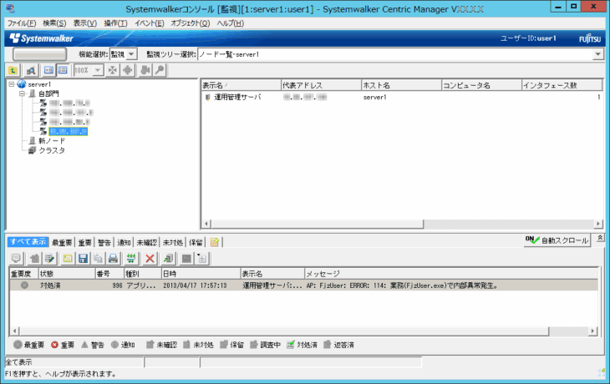The image size is (610, 384).
Task: Click the 運用管理サーバ node icon in list
Action: pyautogui.click(x=208, y=97)
